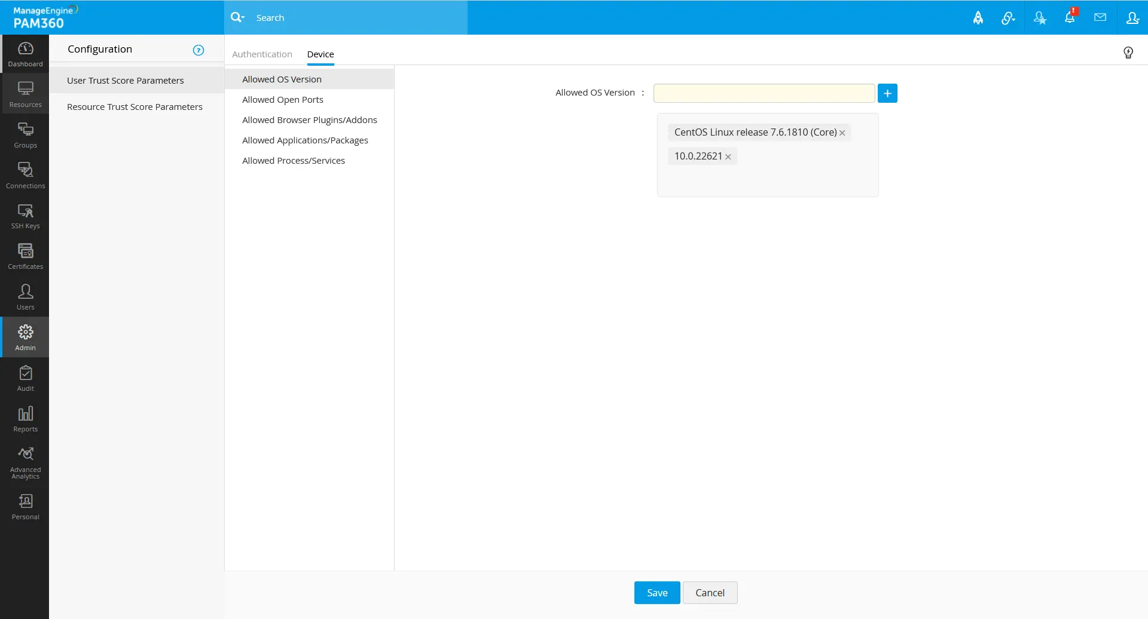Click the Save button
Viewport: 1148px width, 619px height.
657,593
